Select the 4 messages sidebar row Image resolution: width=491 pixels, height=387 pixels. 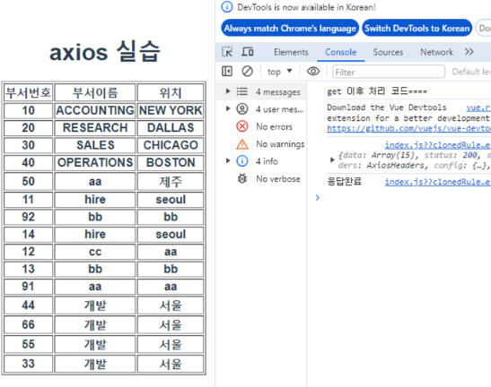coord(261,91)
